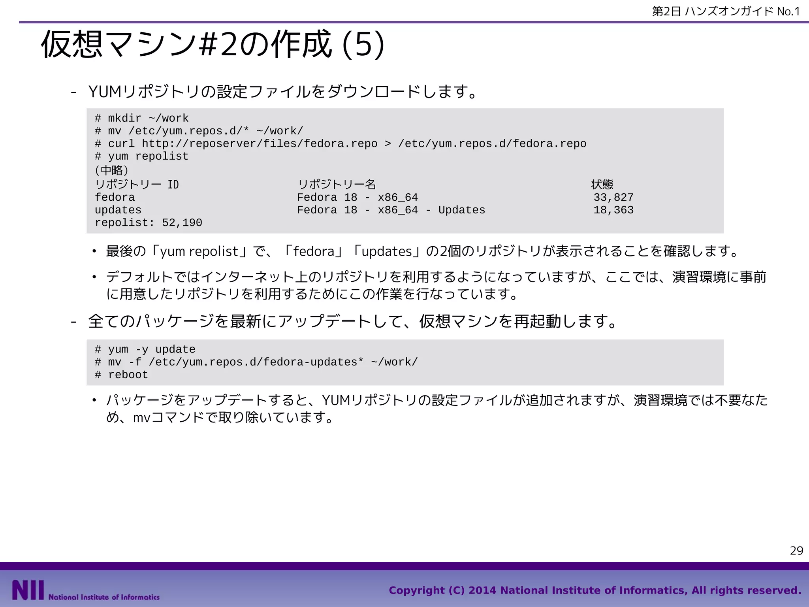Screen dimensions: 809x607
Task: Click the bullet starting デフォルトではインターネット上の
Action: tap(436, 285)
